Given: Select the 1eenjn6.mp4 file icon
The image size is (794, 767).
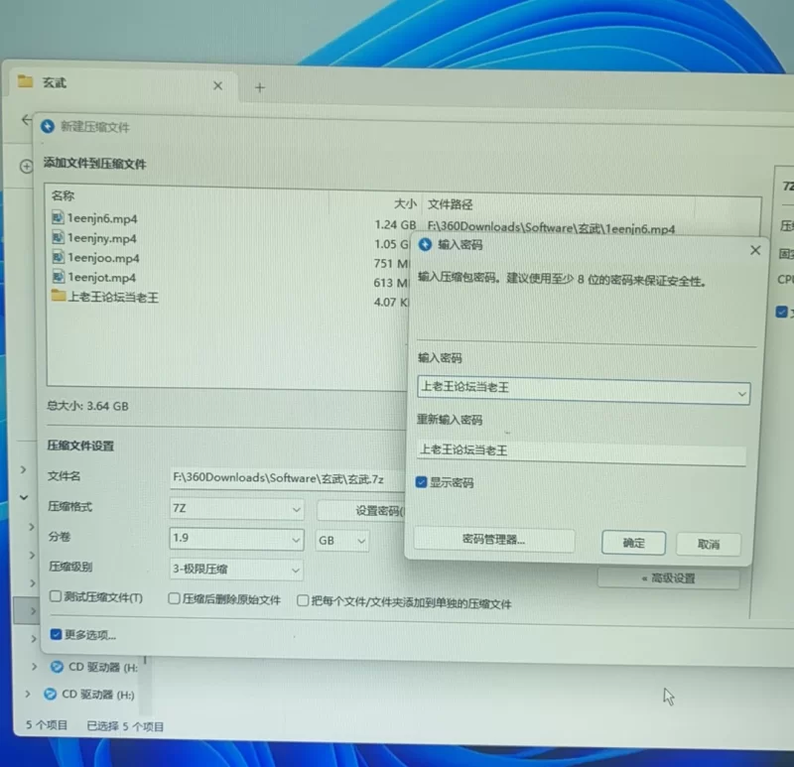Looking at the screenshot, I should click(x=58, y=218).
